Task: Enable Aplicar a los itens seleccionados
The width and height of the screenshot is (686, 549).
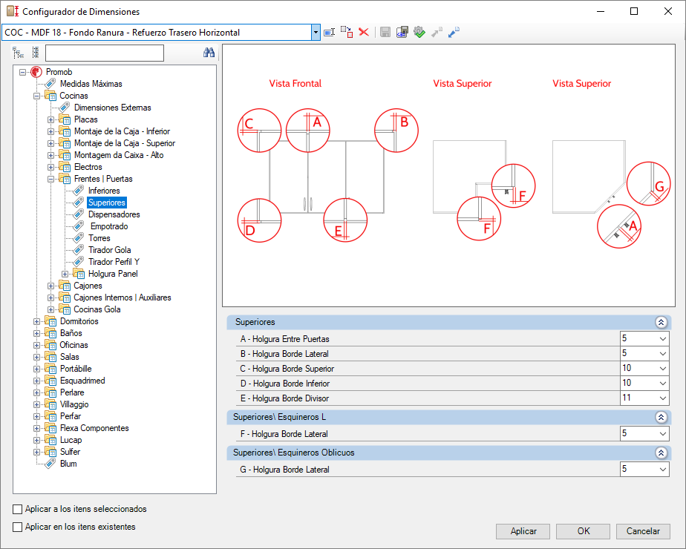Action: 18,509
